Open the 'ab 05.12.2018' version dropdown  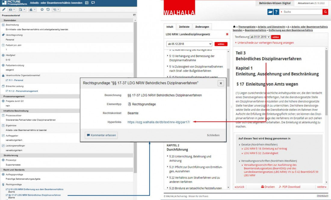click(x=189, y=44)
